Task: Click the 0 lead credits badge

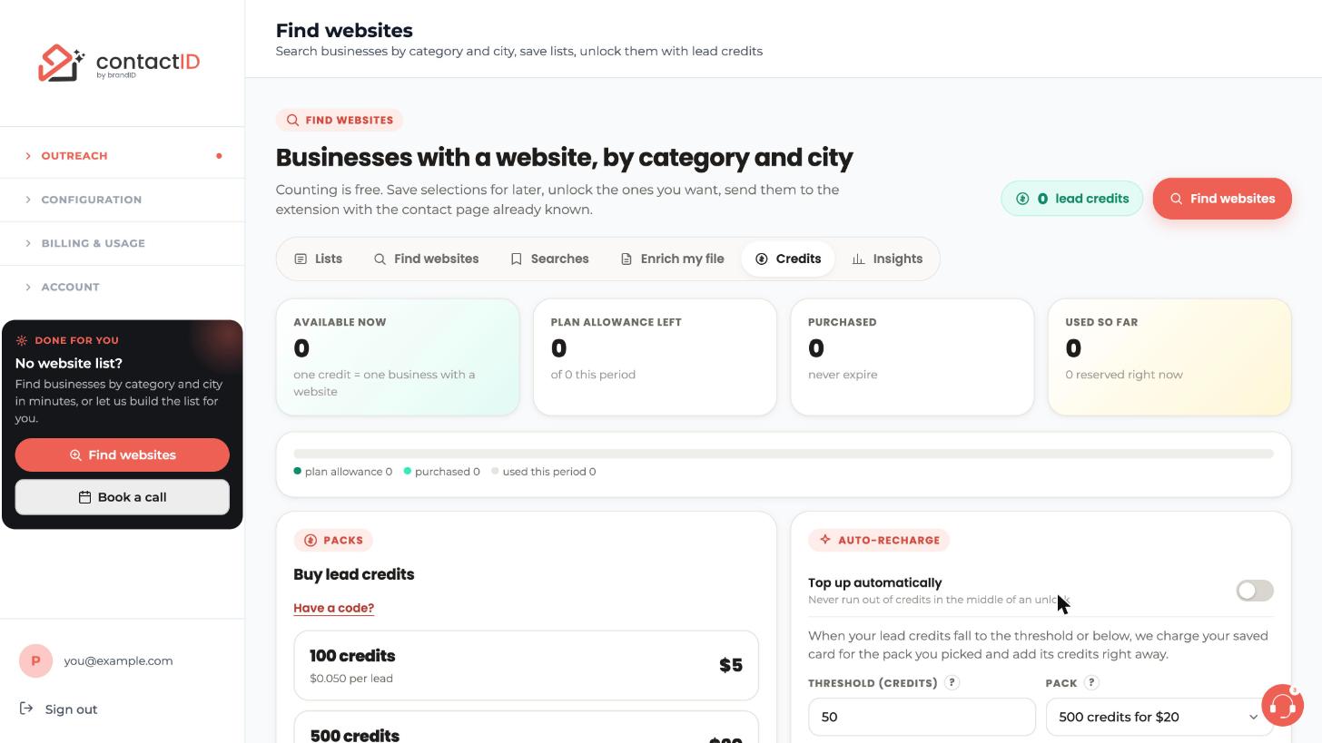Action: pos(1071,199)
